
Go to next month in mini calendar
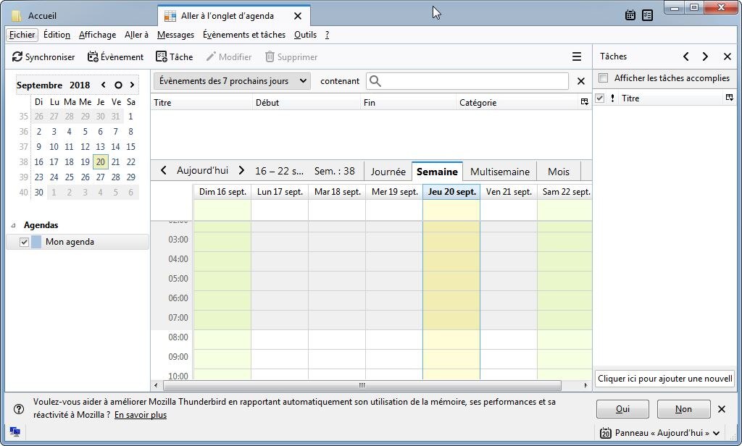click(x=132, y=85)
